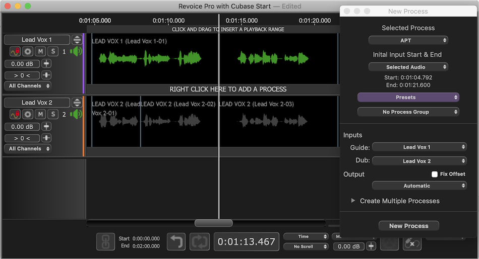Open the Guide input dropdown showing Lead Vox 1
This screenshot has width=479, height=259.
click(419, 147)
